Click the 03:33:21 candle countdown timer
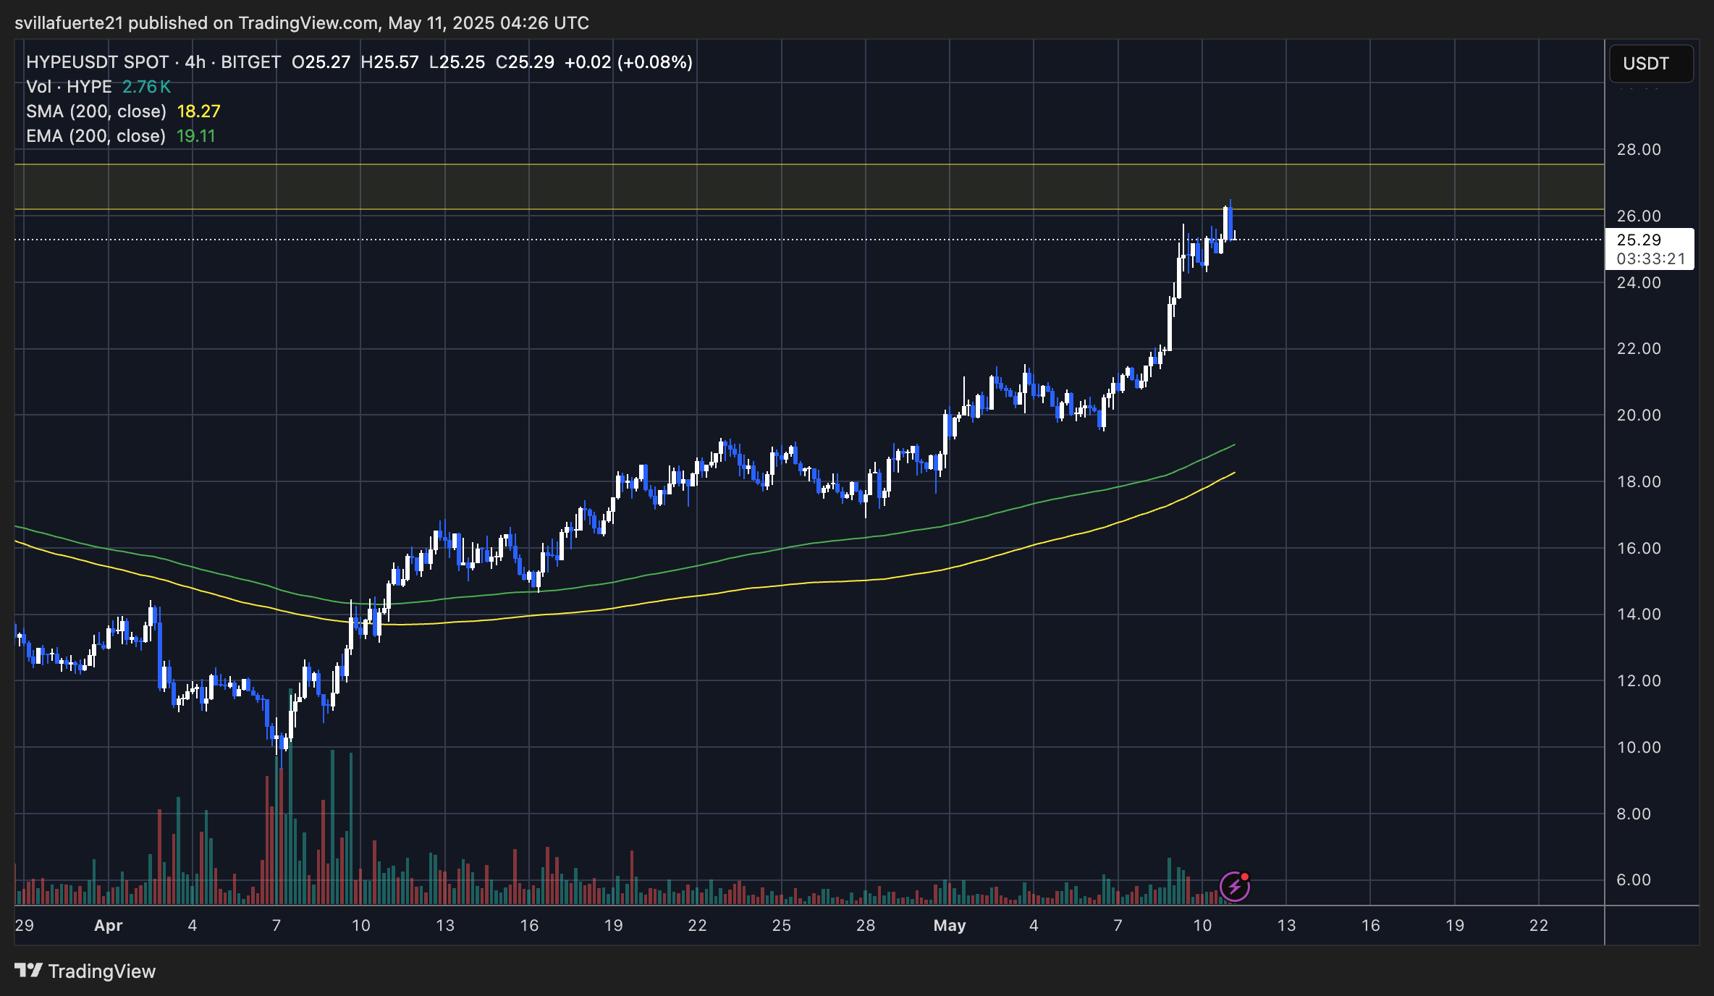 click(x=1650, y=259)
